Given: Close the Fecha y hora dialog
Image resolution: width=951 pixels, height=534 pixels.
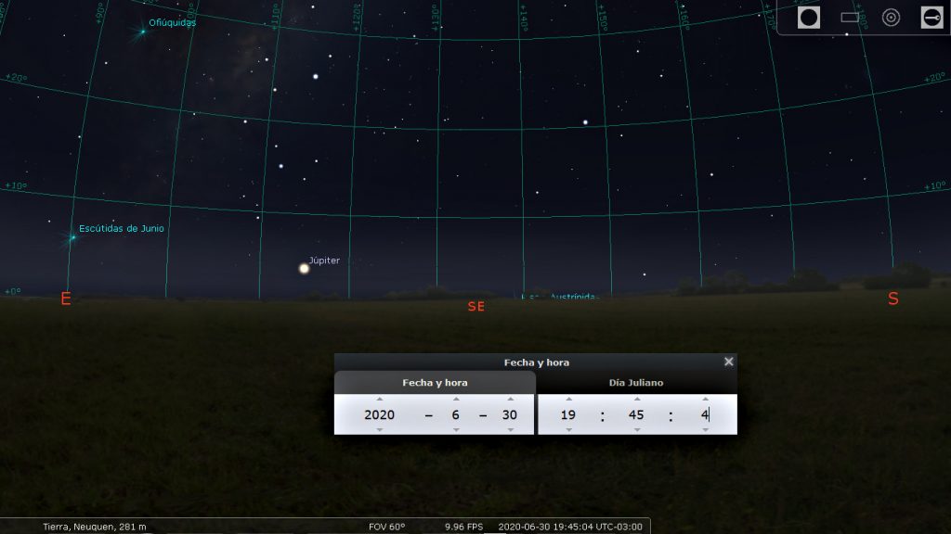Looking at the screenshot, I should [x=728, y=362].
